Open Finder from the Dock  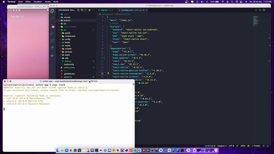pos(58,150)
